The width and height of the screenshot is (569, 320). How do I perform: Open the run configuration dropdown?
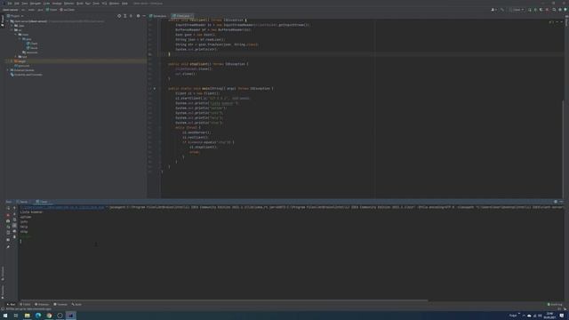[517, 10]
